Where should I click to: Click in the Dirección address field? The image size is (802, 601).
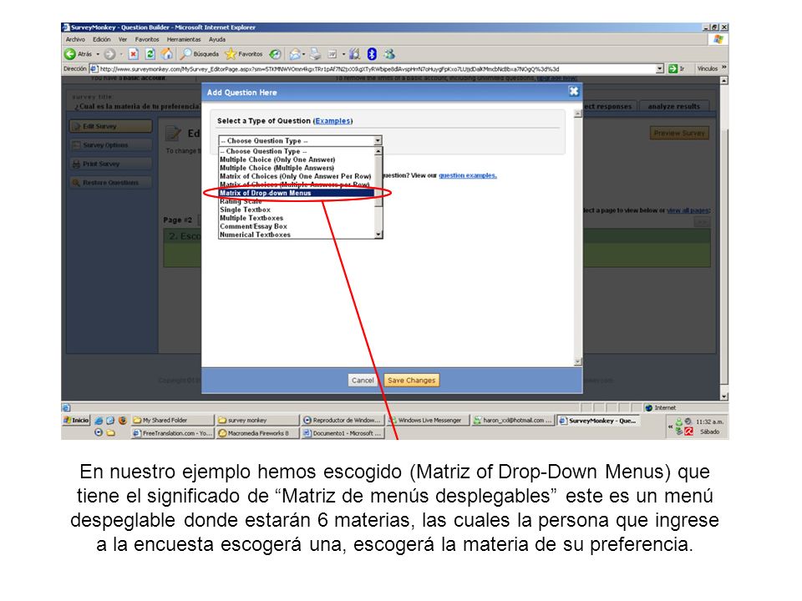click(x=375, y=68)
